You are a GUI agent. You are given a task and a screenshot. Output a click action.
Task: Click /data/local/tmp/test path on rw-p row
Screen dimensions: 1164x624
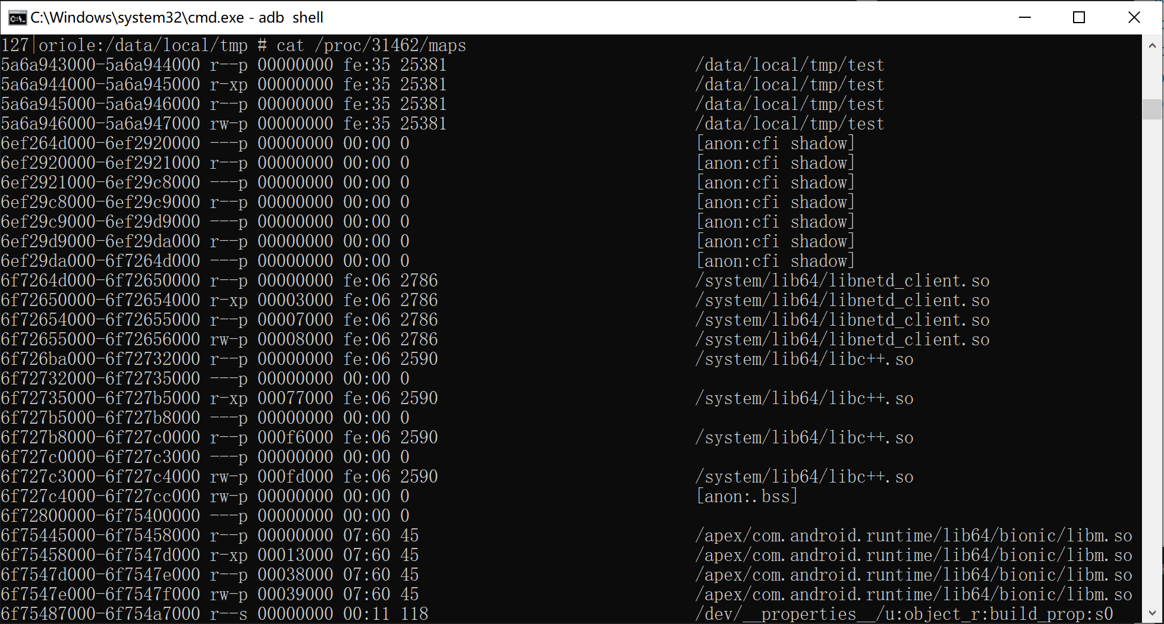pyautogui.click(x=790, y=124)
